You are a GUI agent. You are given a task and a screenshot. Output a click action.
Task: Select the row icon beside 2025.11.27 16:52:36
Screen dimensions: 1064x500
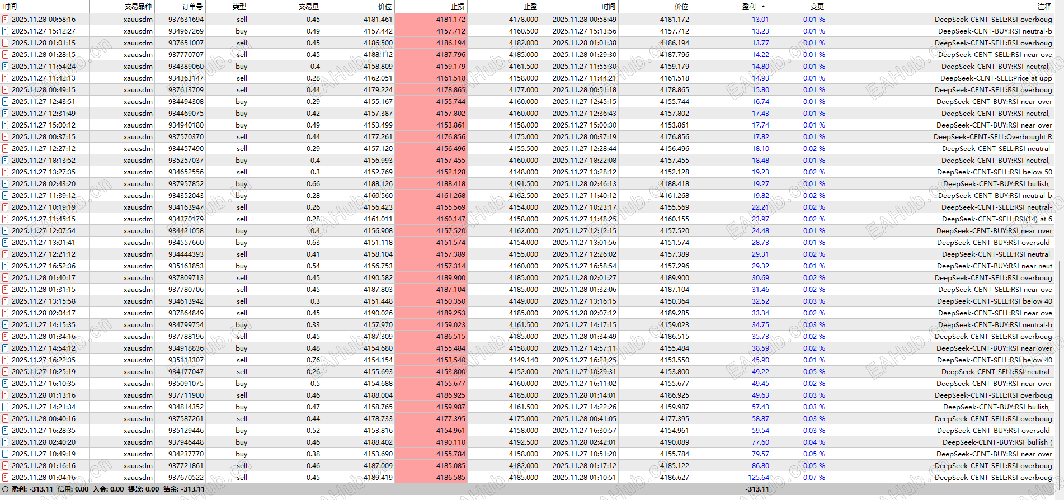tap(5, 266)
